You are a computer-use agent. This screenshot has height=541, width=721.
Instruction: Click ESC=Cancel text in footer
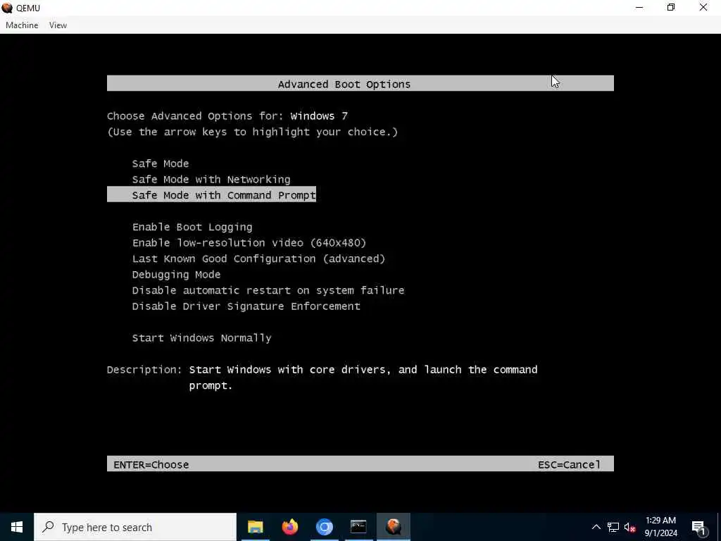pyautogui.click(x=569, y=465)
